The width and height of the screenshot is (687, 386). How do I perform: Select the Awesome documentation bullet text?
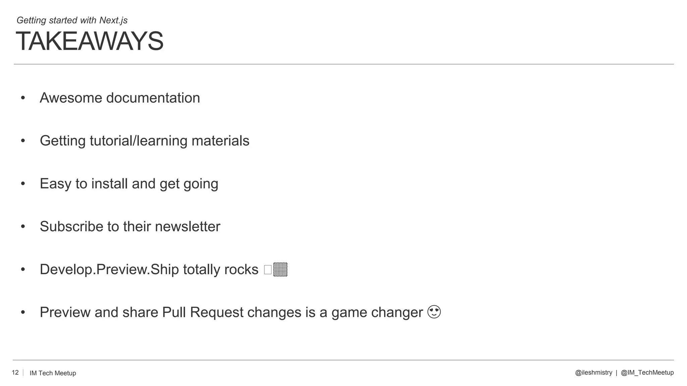click(120, 98)
